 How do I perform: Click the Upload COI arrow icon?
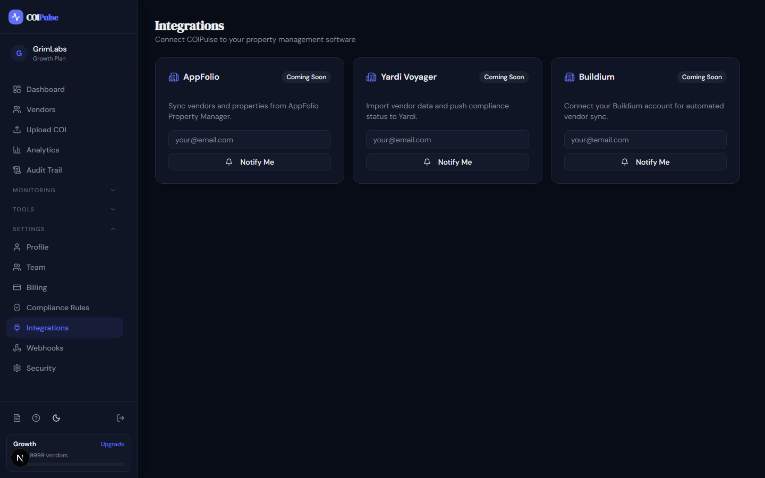click(17, 130)
